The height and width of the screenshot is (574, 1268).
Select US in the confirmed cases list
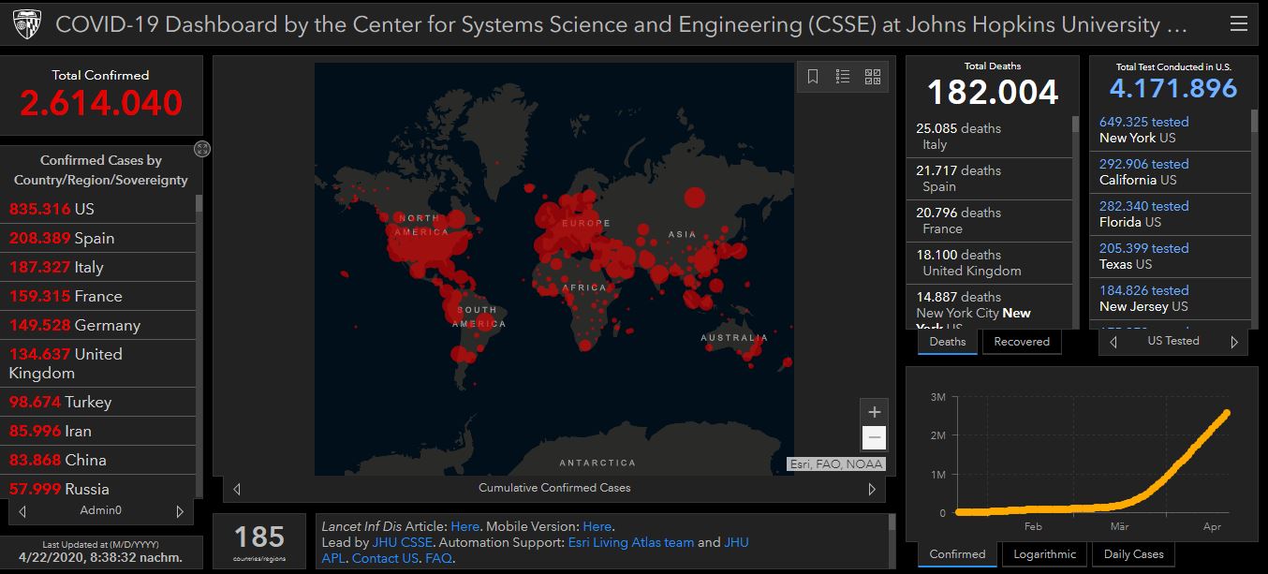coord(84,209)
